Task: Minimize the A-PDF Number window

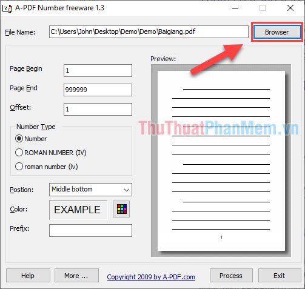Action: click(235, 8)
